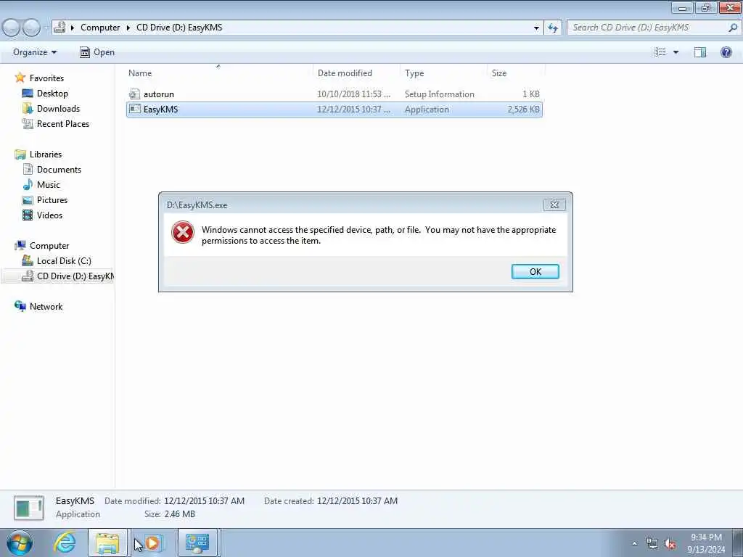The width and height of the screenshot is (743, 557).
Task: Click the EasyKMS file icon
Action: click(x=134, y=109)
